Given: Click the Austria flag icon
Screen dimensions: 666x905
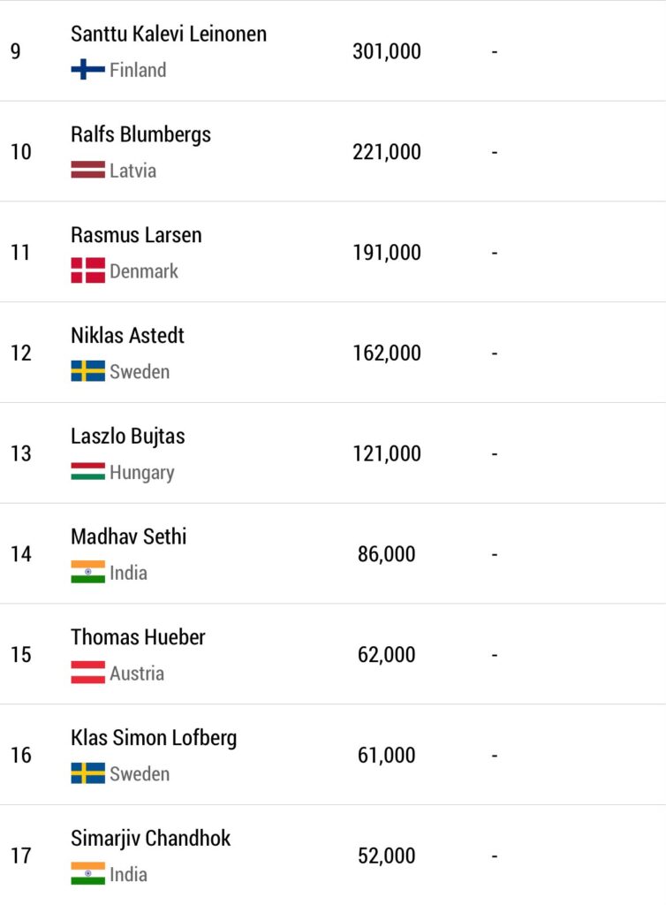Looking at the screenshot, I should coord(87,673).
